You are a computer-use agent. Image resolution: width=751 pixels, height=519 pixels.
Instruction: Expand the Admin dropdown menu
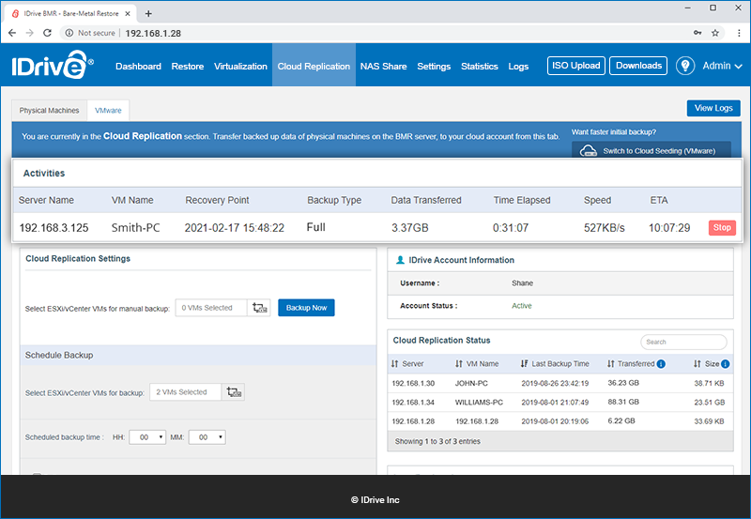722,66
